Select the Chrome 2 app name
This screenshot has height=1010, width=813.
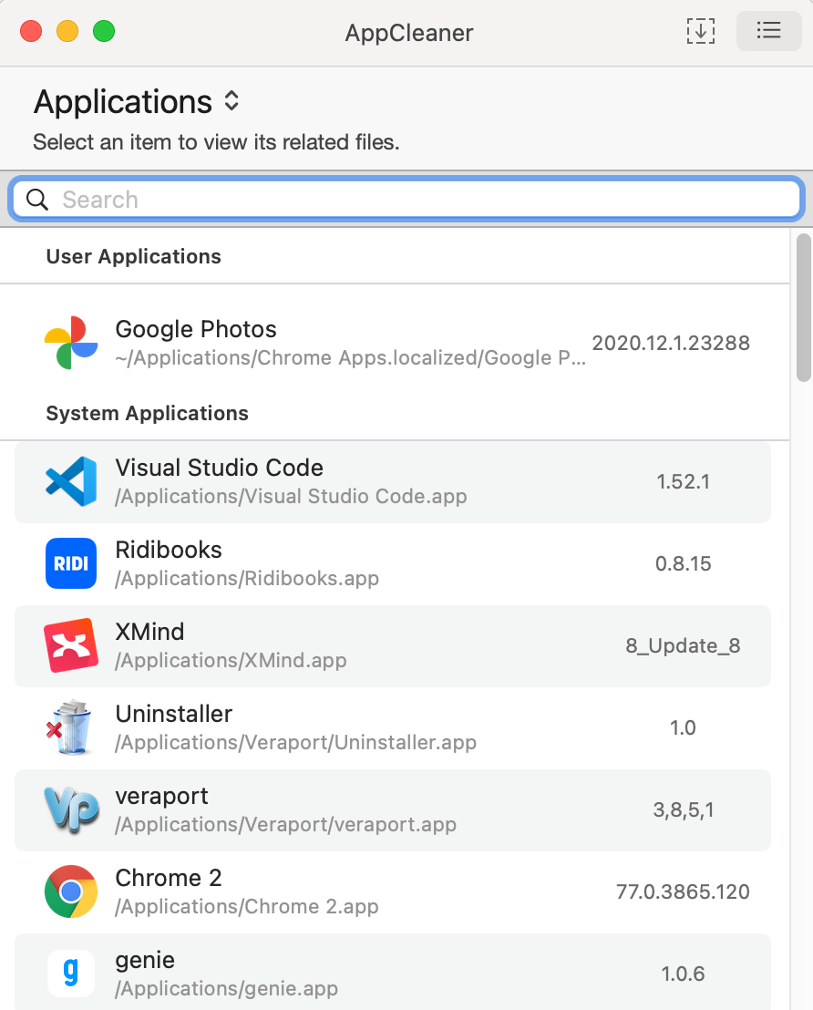pyautogui.click(x=169, y=878)
